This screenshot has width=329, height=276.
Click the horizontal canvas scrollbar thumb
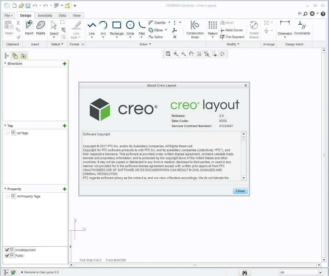(195, 265)
